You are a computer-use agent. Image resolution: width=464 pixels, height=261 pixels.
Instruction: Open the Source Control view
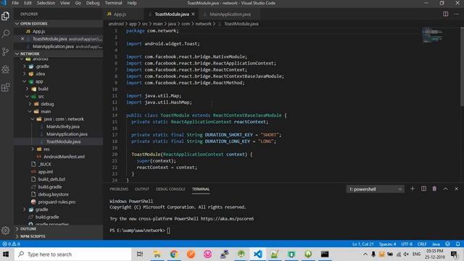pyautogui.click(x=5, y=51)
